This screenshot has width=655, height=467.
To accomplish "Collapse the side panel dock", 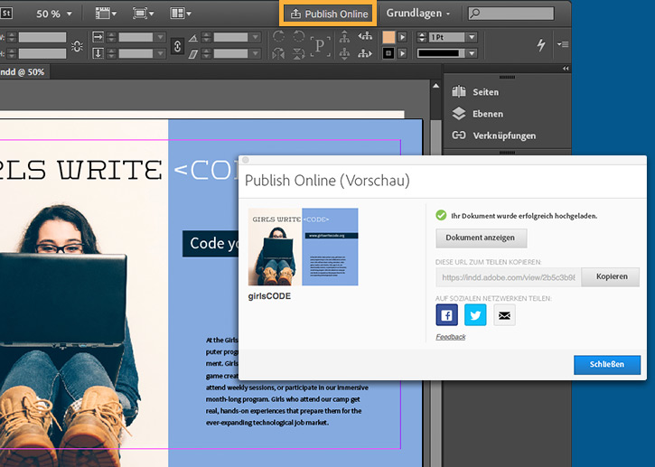I will coord(566,69).
